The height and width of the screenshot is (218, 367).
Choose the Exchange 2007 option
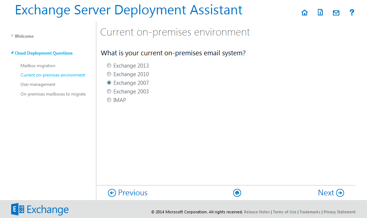pyautogui.click(x=109, y=83)
